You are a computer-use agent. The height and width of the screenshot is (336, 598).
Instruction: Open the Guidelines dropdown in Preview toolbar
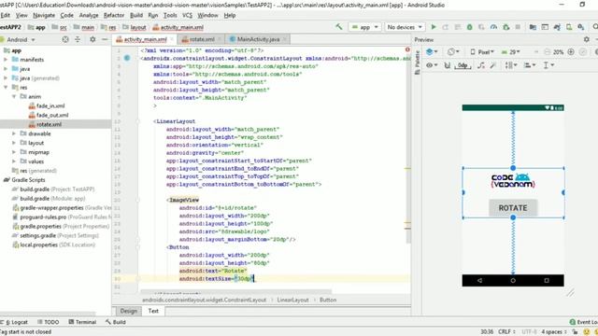pyautogui.click(x=548, y=65)
